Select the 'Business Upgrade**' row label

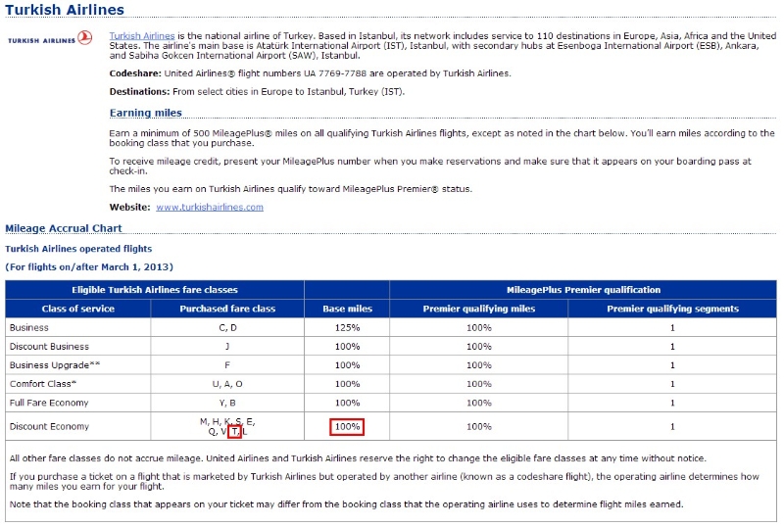pos(55,365)
